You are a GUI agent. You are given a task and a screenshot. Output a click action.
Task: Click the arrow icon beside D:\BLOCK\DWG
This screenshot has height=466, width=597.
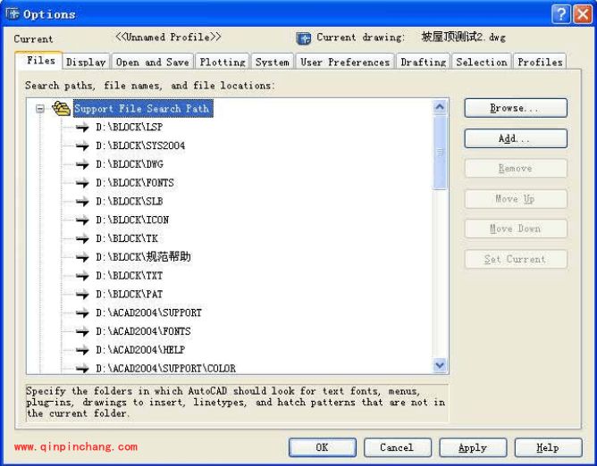pyautogui.click(x=82, y=165)
